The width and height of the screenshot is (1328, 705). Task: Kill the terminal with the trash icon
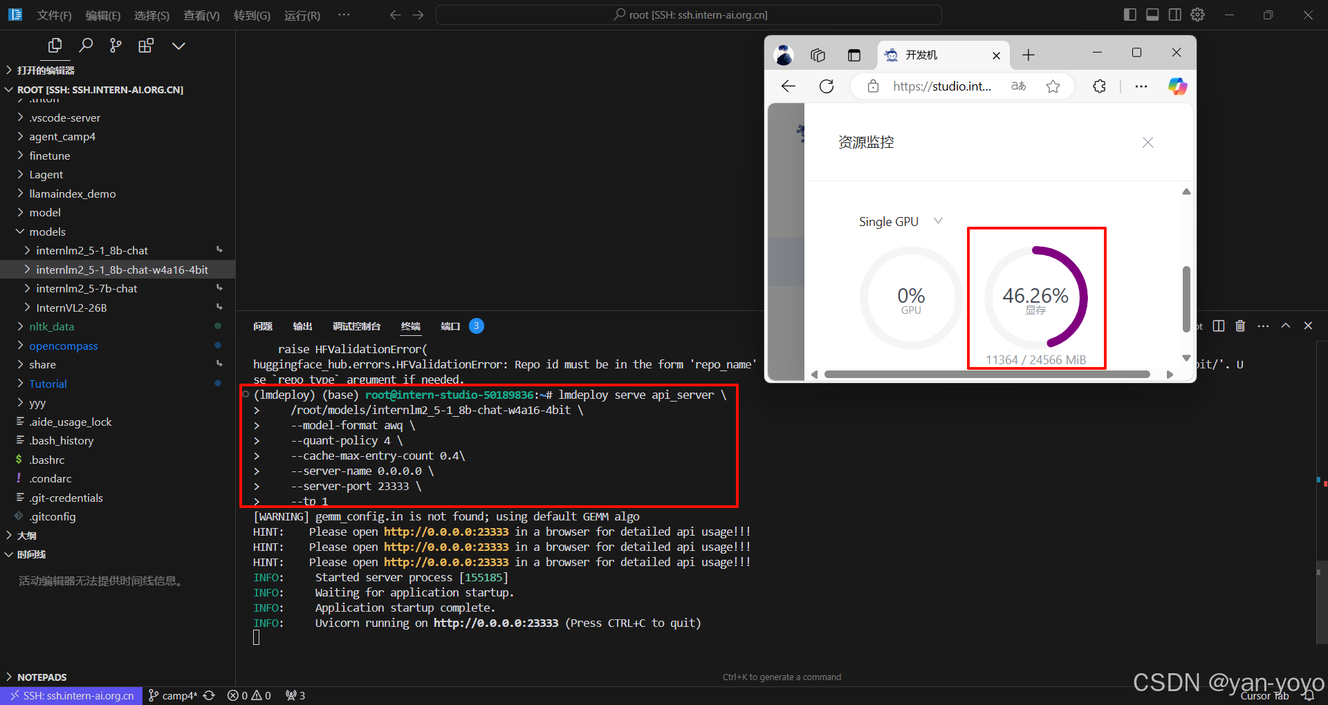[1239, 326]
